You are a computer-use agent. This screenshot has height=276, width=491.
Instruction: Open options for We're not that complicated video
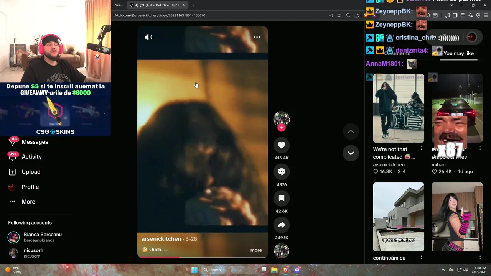pyautogui.click(x=421, y=148)
